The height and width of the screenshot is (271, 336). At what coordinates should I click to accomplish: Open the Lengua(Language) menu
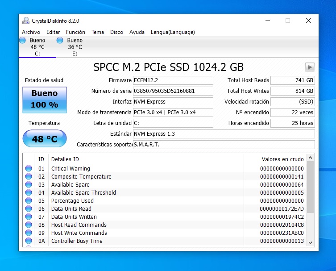click(173, 32)
